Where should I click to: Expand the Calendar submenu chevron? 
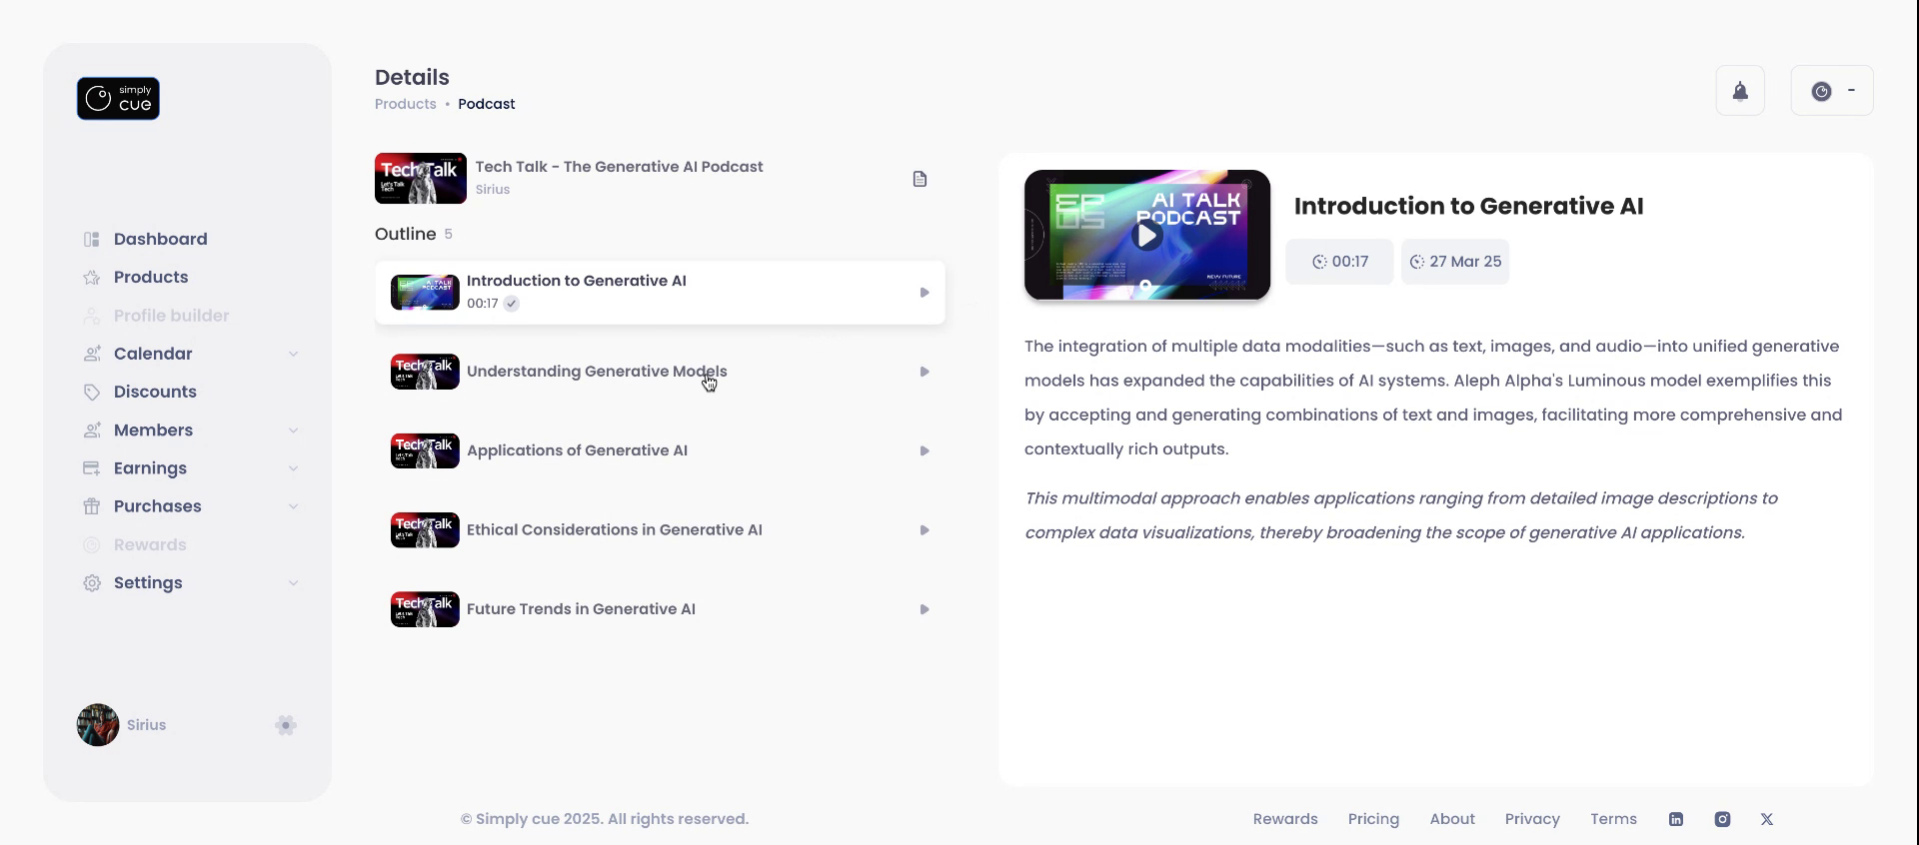click(x=294, y=354)
